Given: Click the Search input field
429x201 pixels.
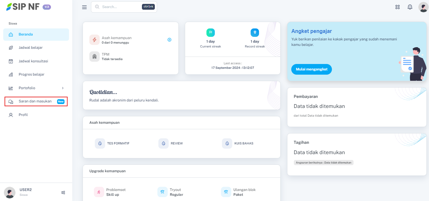Looking at the screenshot, I should click(121, 7).
